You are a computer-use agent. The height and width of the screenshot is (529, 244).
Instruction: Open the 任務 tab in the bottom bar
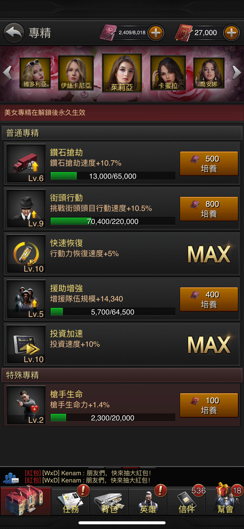pos(70,502)
